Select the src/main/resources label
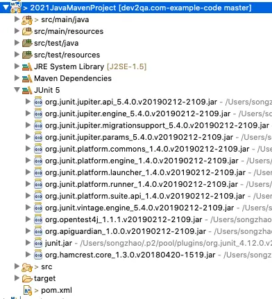The image size is (272, 299). (x=69, y=31)
